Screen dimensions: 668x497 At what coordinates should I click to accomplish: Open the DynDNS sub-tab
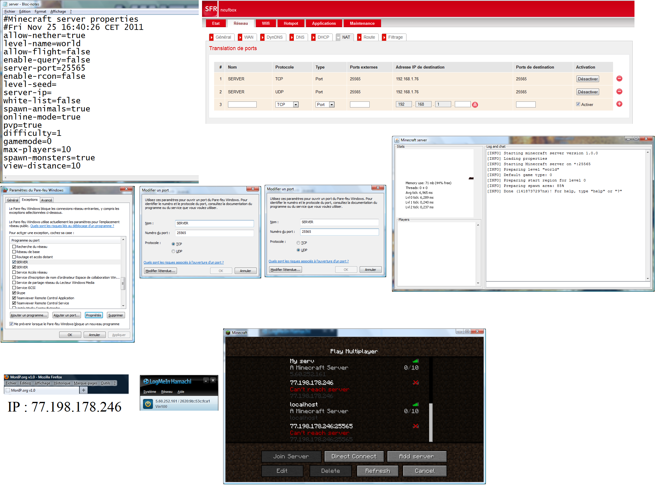pyautogui.click(x=273, y=37)
